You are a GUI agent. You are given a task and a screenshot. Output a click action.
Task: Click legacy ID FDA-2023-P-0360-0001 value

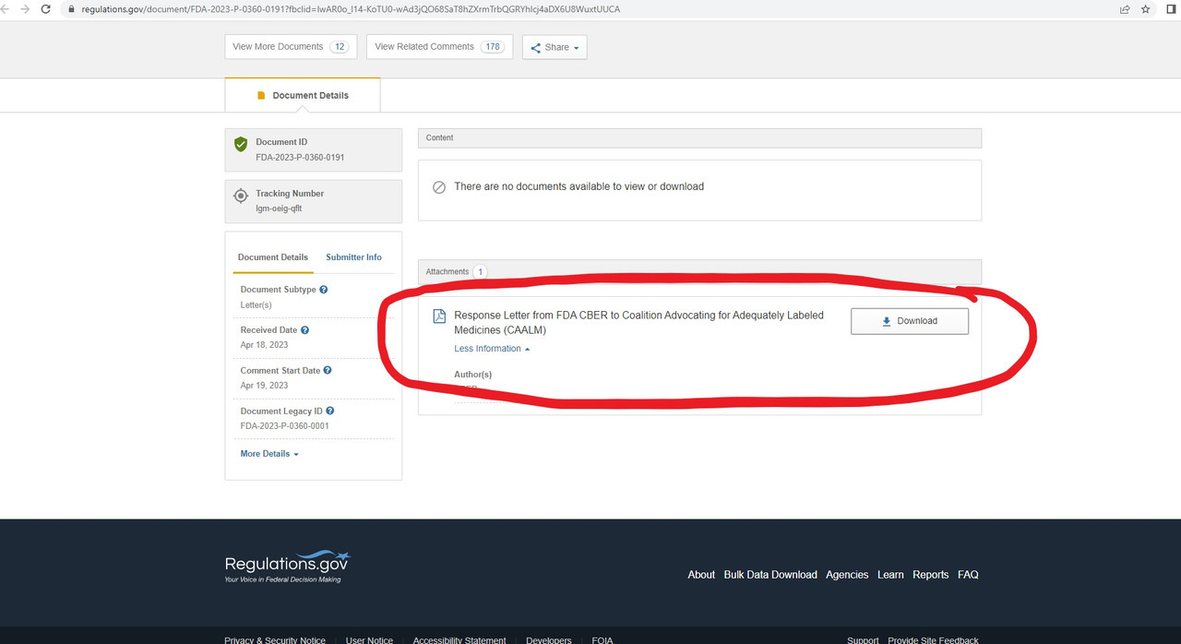tap(284, 426)
